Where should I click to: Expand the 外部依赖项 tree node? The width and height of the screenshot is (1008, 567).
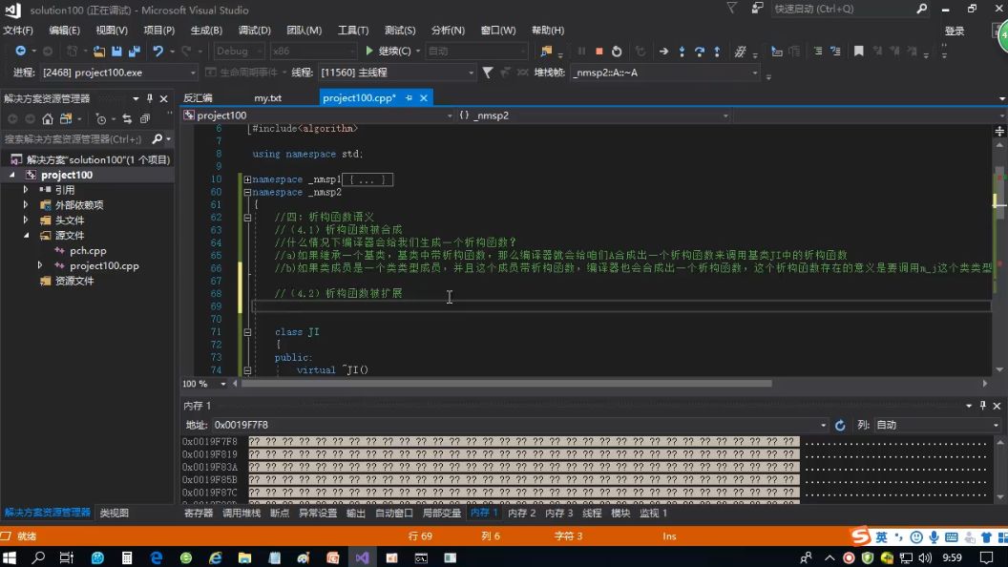coord(26,205)
